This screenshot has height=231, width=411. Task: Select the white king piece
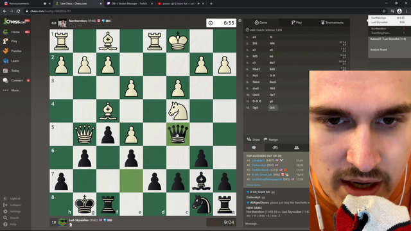coord(178,40)
